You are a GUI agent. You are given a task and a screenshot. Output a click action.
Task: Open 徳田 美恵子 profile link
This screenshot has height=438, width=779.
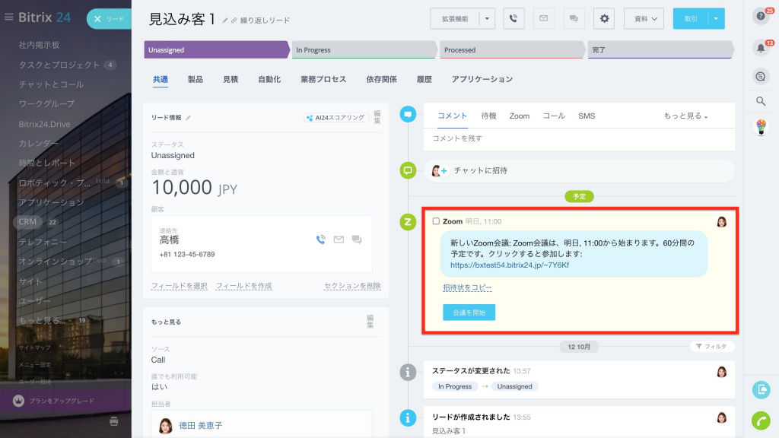pos(201,426)
